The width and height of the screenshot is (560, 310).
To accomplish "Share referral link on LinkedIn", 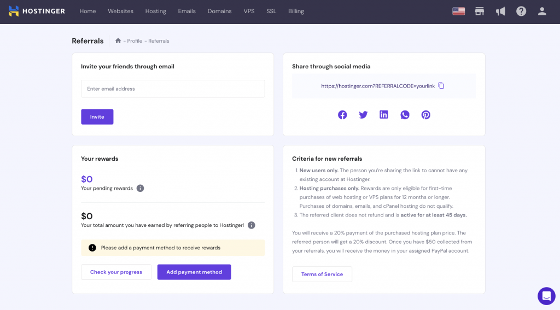I will click(x=384, y=115).
